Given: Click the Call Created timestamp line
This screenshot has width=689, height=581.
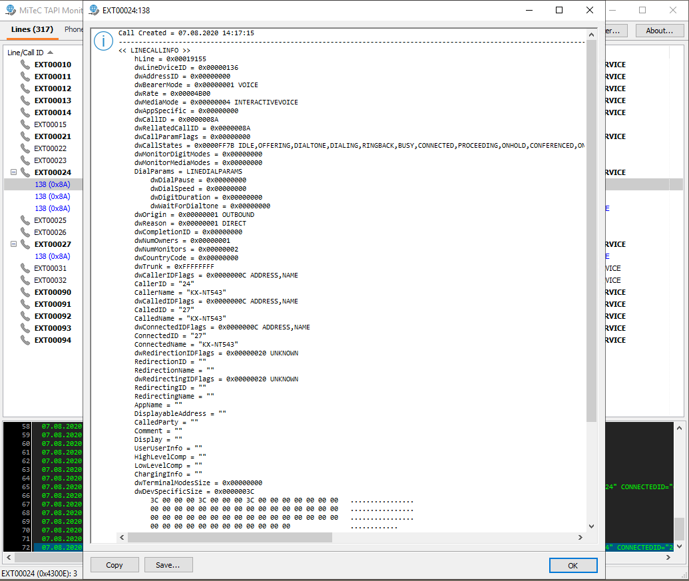Looking at the screenshot, I should (x=186, y=33).
